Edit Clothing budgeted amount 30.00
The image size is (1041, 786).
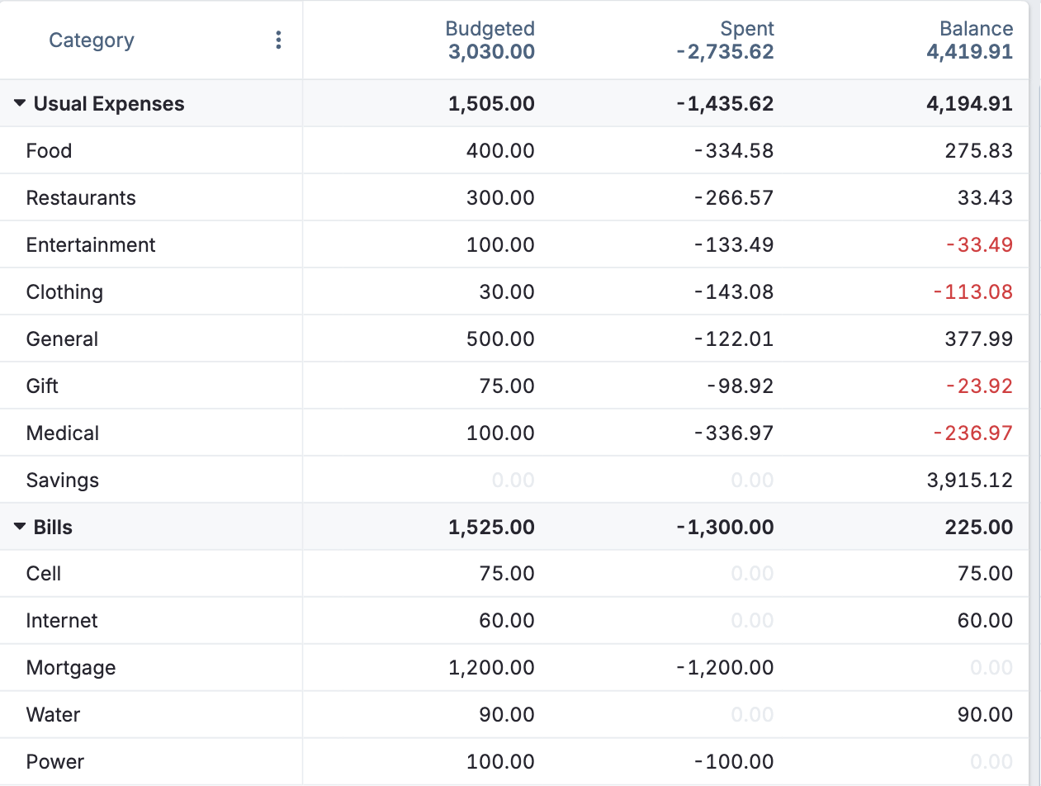point(507,292)
